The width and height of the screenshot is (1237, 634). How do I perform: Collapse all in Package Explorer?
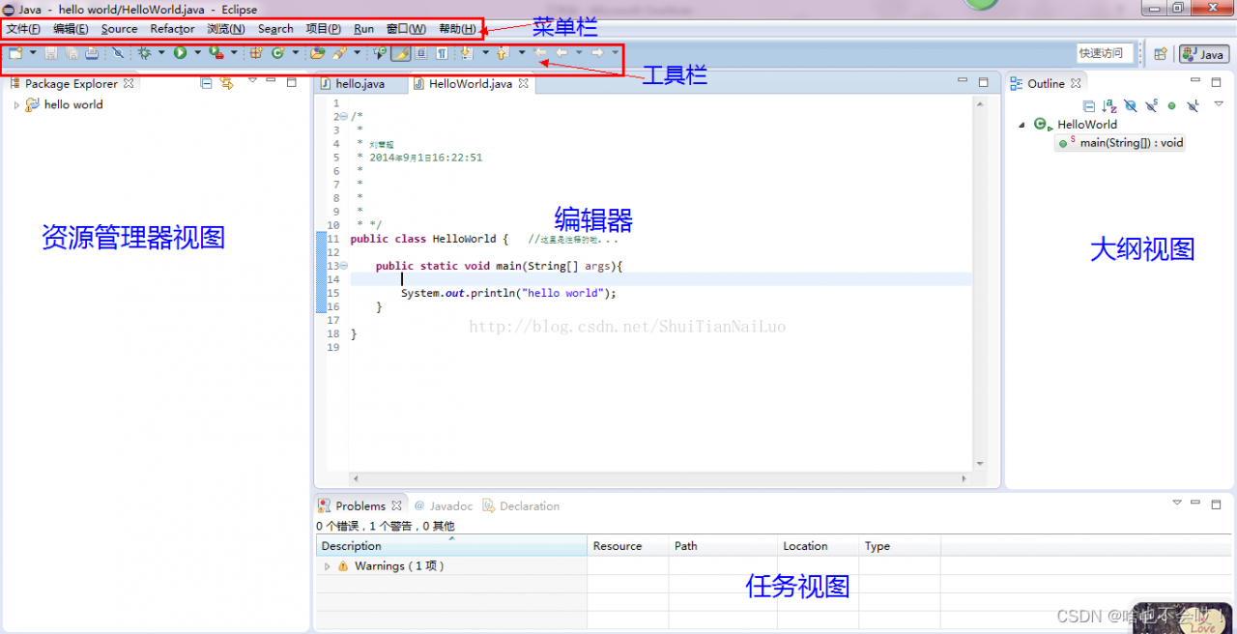[206, 83]
